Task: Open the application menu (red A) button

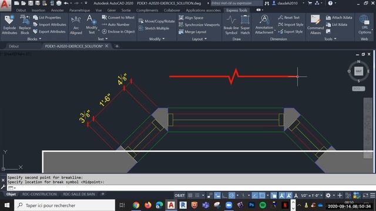Action: (x=5, y=5)
